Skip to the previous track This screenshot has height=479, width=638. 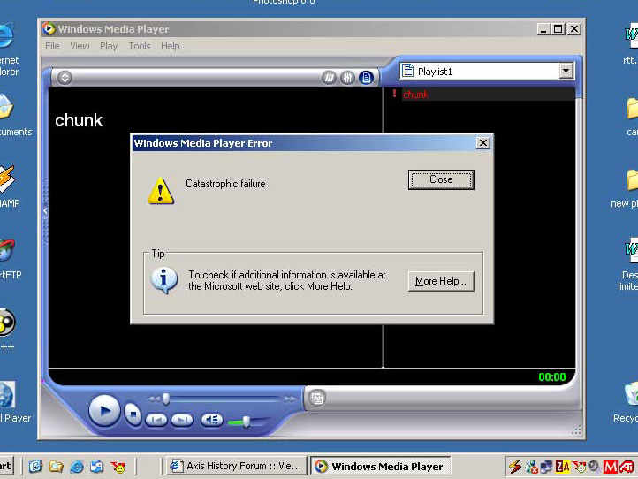tap(156, 420)
